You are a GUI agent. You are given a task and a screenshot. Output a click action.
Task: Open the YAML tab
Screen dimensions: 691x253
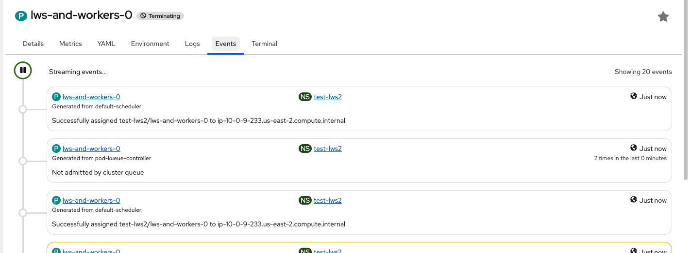point(106,44)
